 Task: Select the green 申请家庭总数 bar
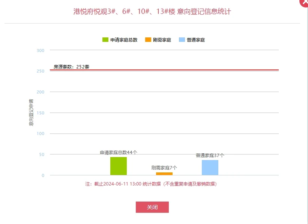click(119, 166)
